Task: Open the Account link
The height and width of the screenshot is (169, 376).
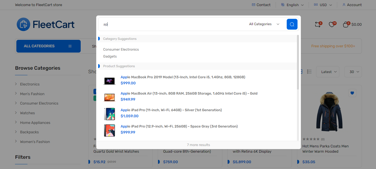Action: click(352, 5)
